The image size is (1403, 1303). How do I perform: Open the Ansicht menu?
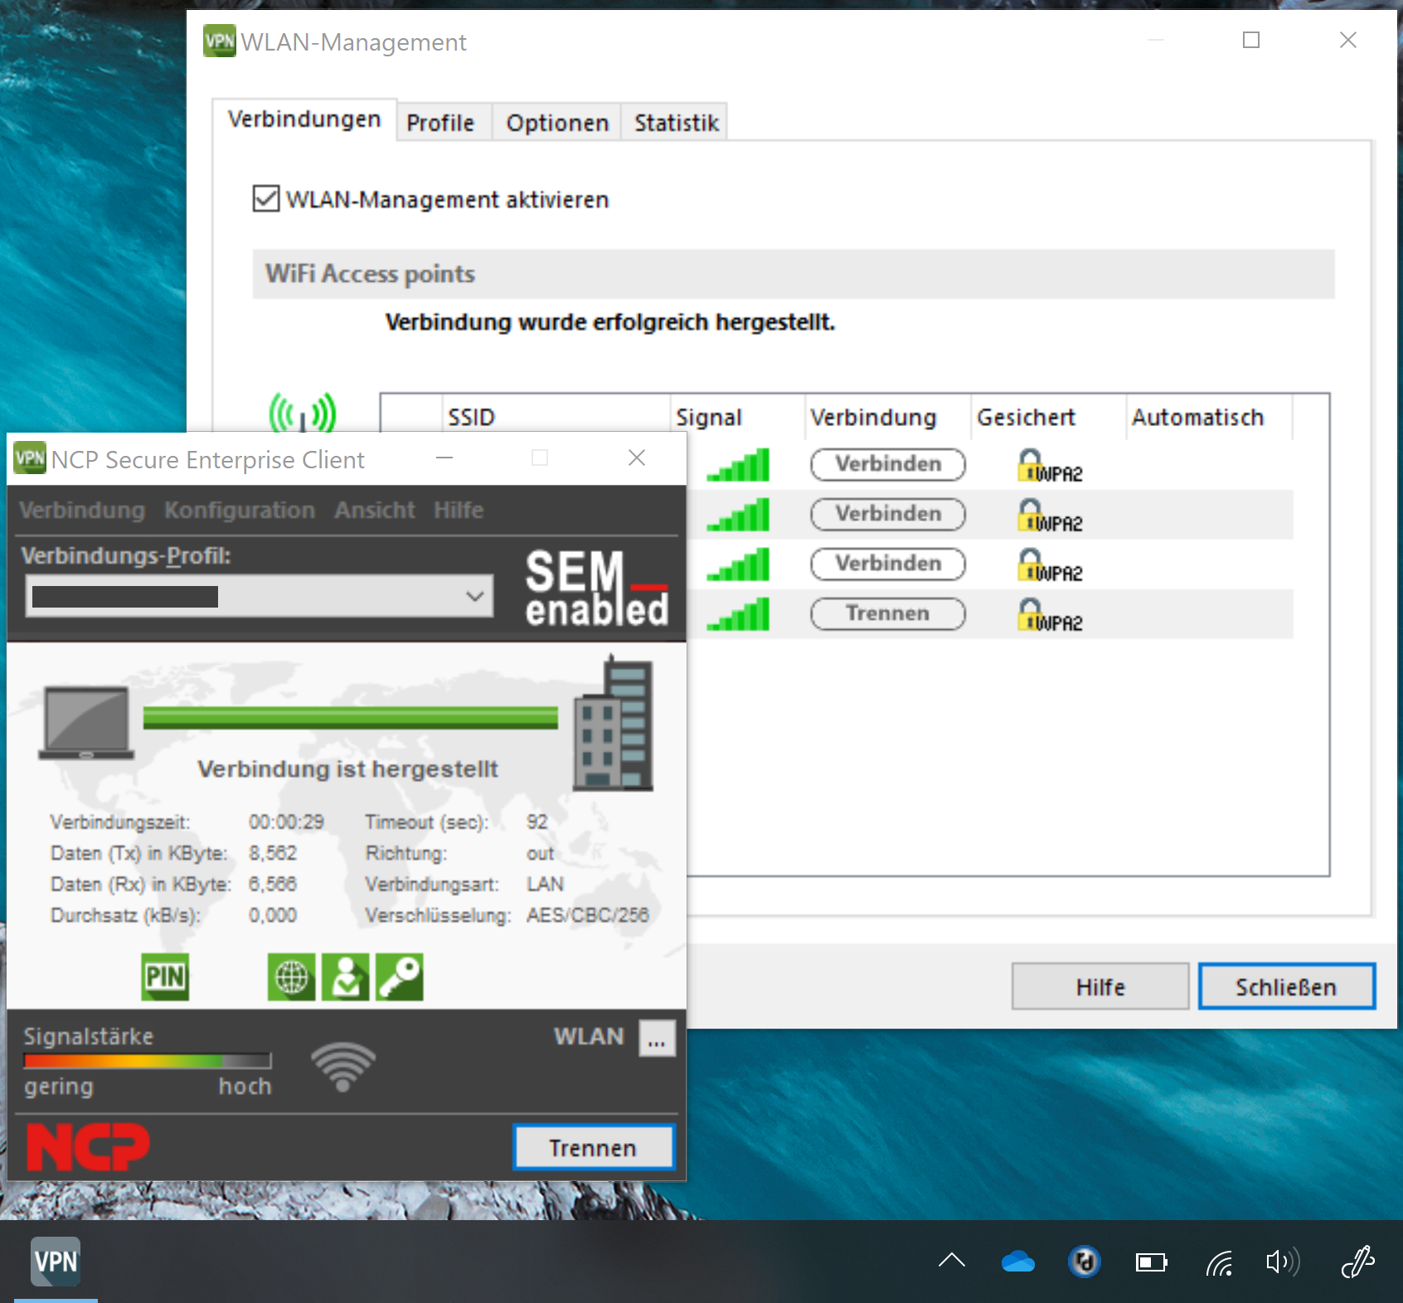click(375, 510)
